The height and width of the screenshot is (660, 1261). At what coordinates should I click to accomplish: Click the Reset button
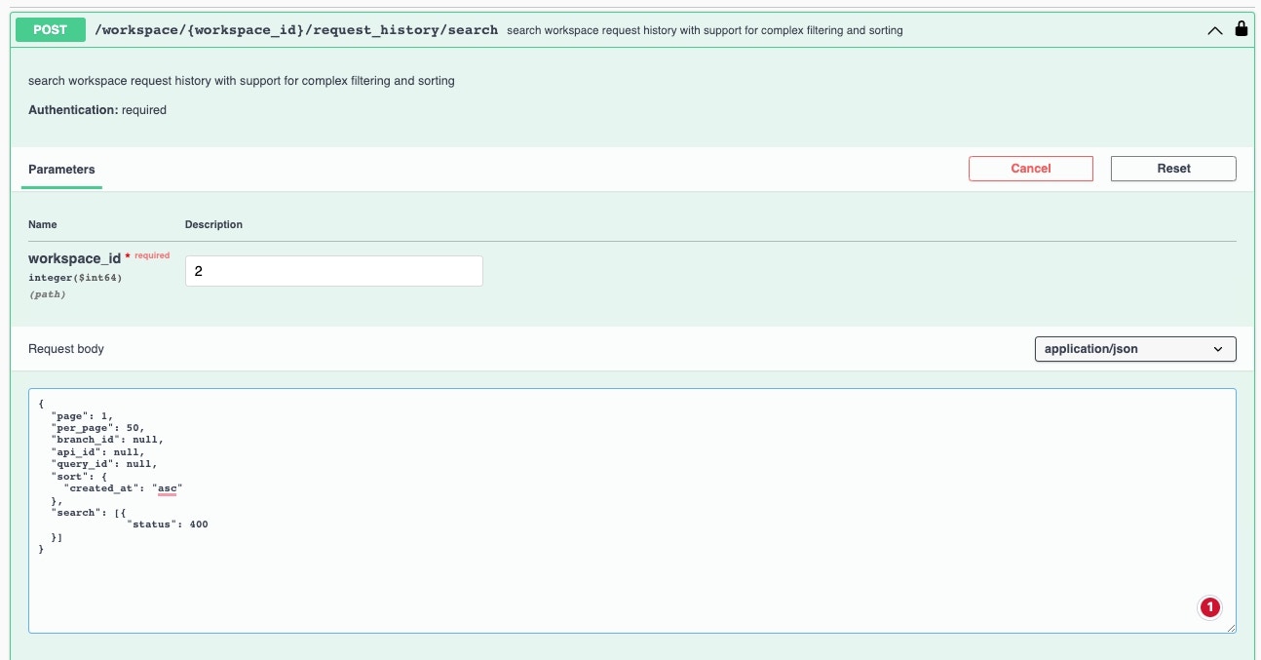pos(1173,169)
